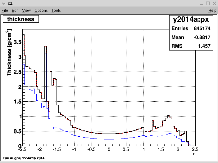Click the η x-axis title

coord(194,154)
